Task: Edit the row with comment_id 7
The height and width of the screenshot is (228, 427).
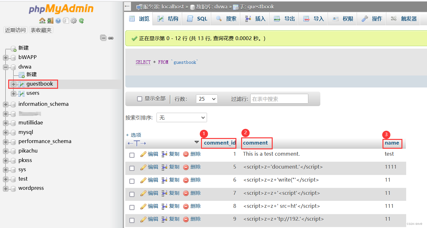Action: tap(149, 193)
